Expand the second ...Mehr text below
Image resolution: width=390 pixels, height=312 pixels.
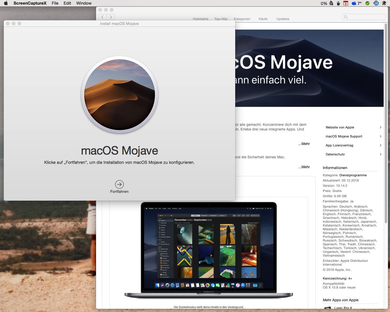[304, 167]
